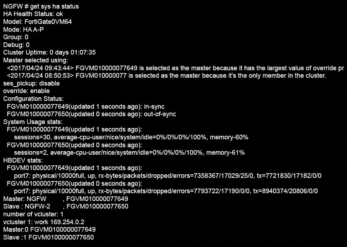Click the 'out-of-sync' status text
The image size is (347, 247).
160,114
